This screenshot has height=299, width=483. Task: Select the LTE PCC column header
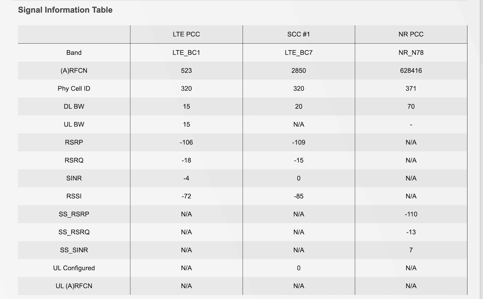pyautogui.click(x=186, y=34)
